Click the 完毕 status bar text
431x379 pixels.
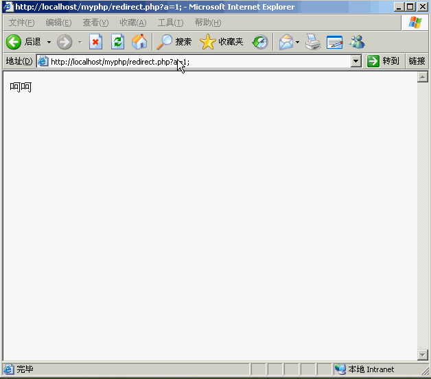(x=25, y=369)
